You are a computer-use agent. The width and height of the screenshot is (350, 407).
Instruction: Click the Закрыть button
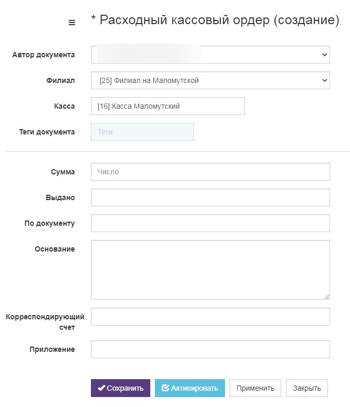306,388
